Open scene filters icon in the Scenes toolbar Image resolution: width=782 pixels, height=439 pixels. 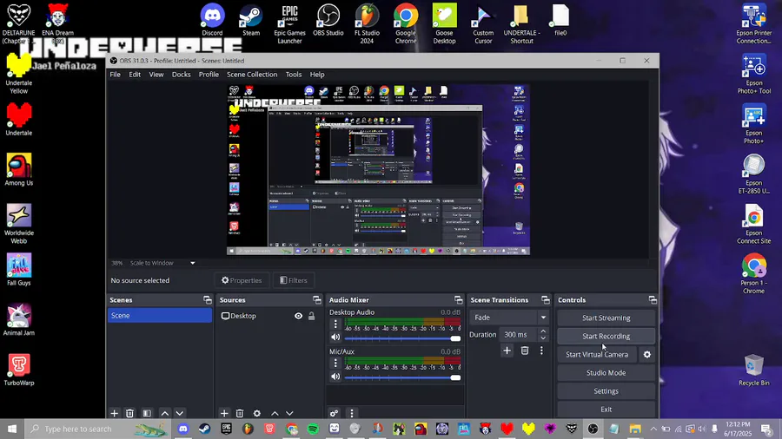click(x=147, y=413)
